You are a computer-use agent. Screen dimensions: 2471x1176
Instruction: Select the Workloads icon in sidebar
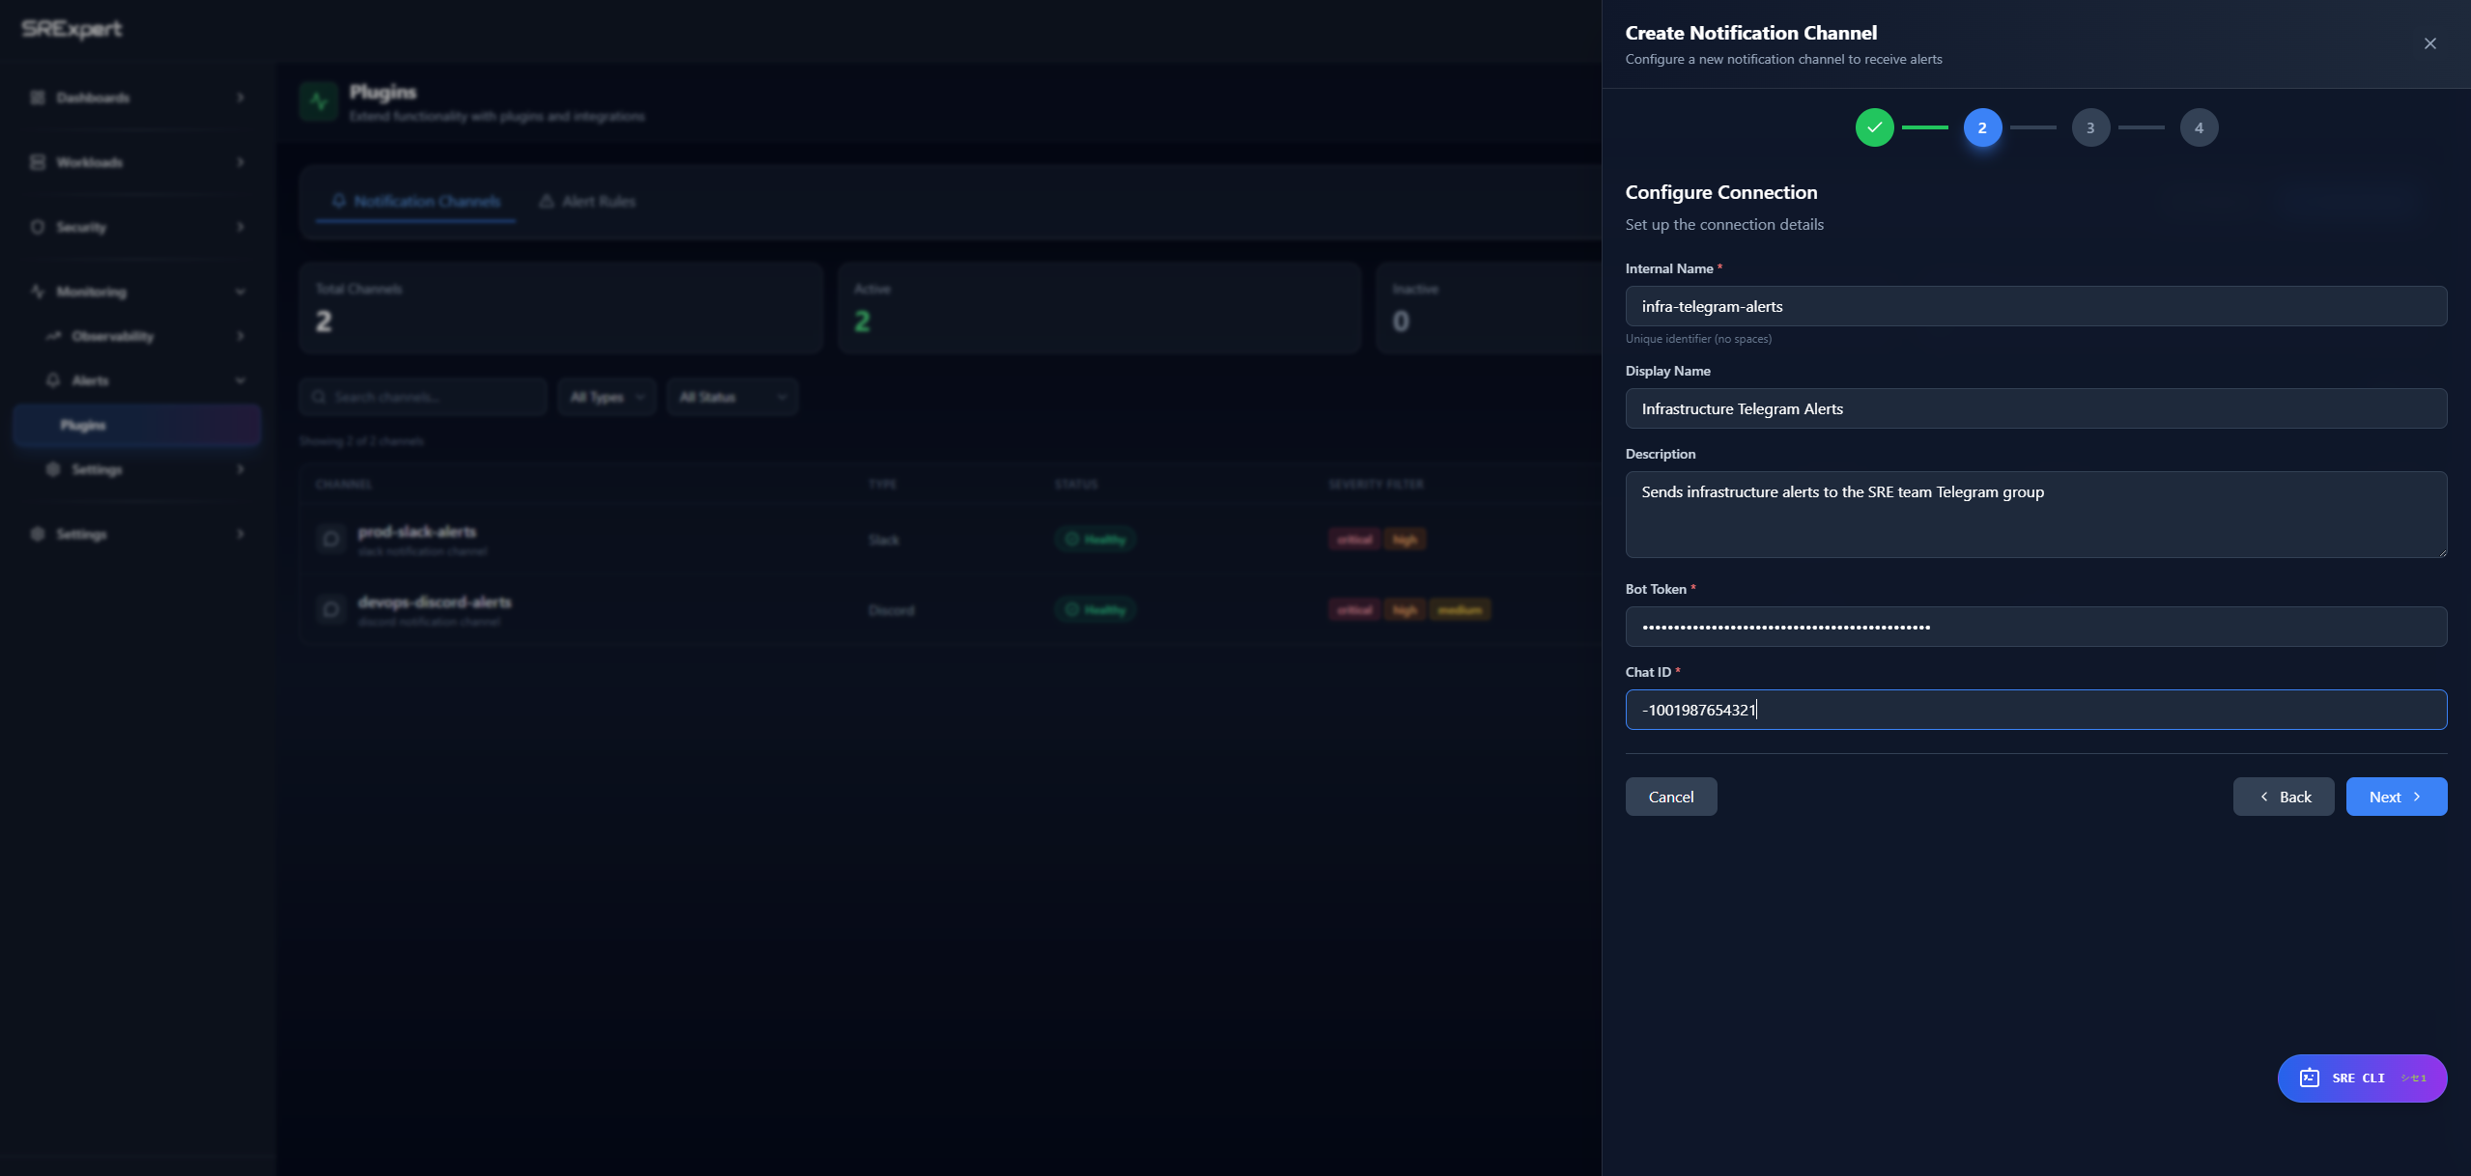pyautogui.click(x=37, y=162)
